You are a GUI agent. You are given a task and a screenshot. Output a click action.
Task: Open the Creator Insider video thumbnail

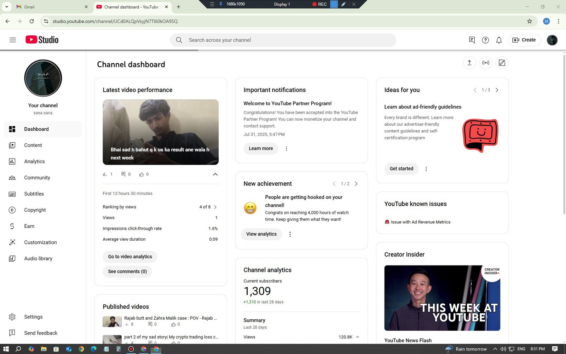click(442, 298)
